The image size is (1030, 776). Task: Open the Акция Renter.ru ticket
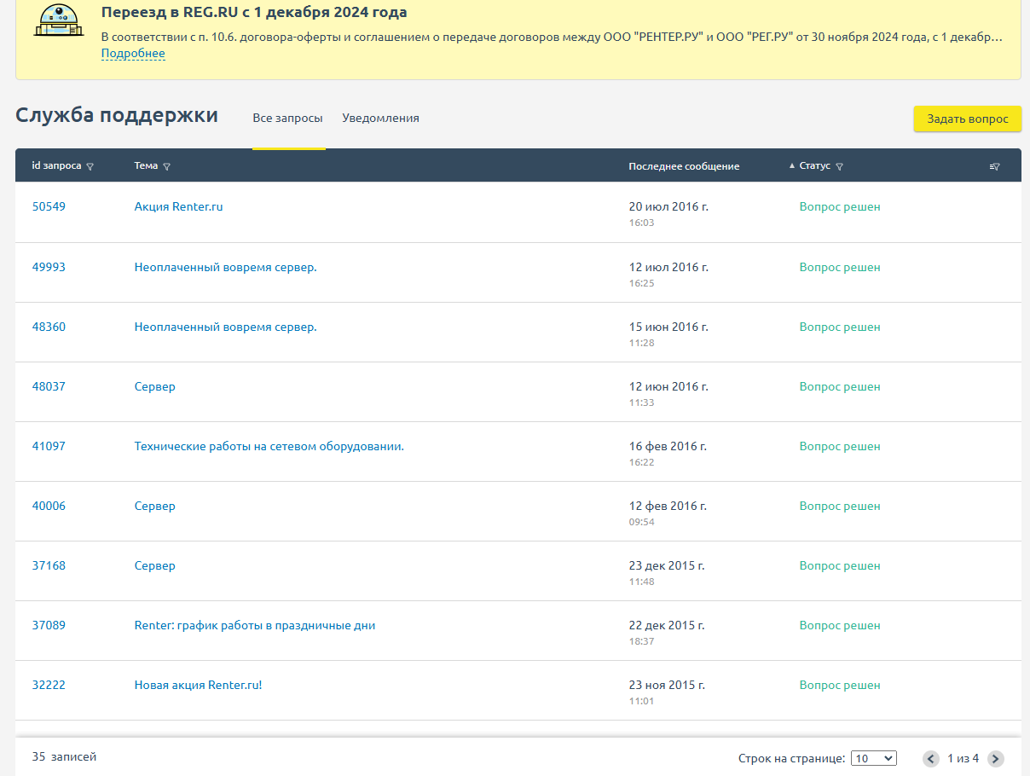click(x=178, y=207)
